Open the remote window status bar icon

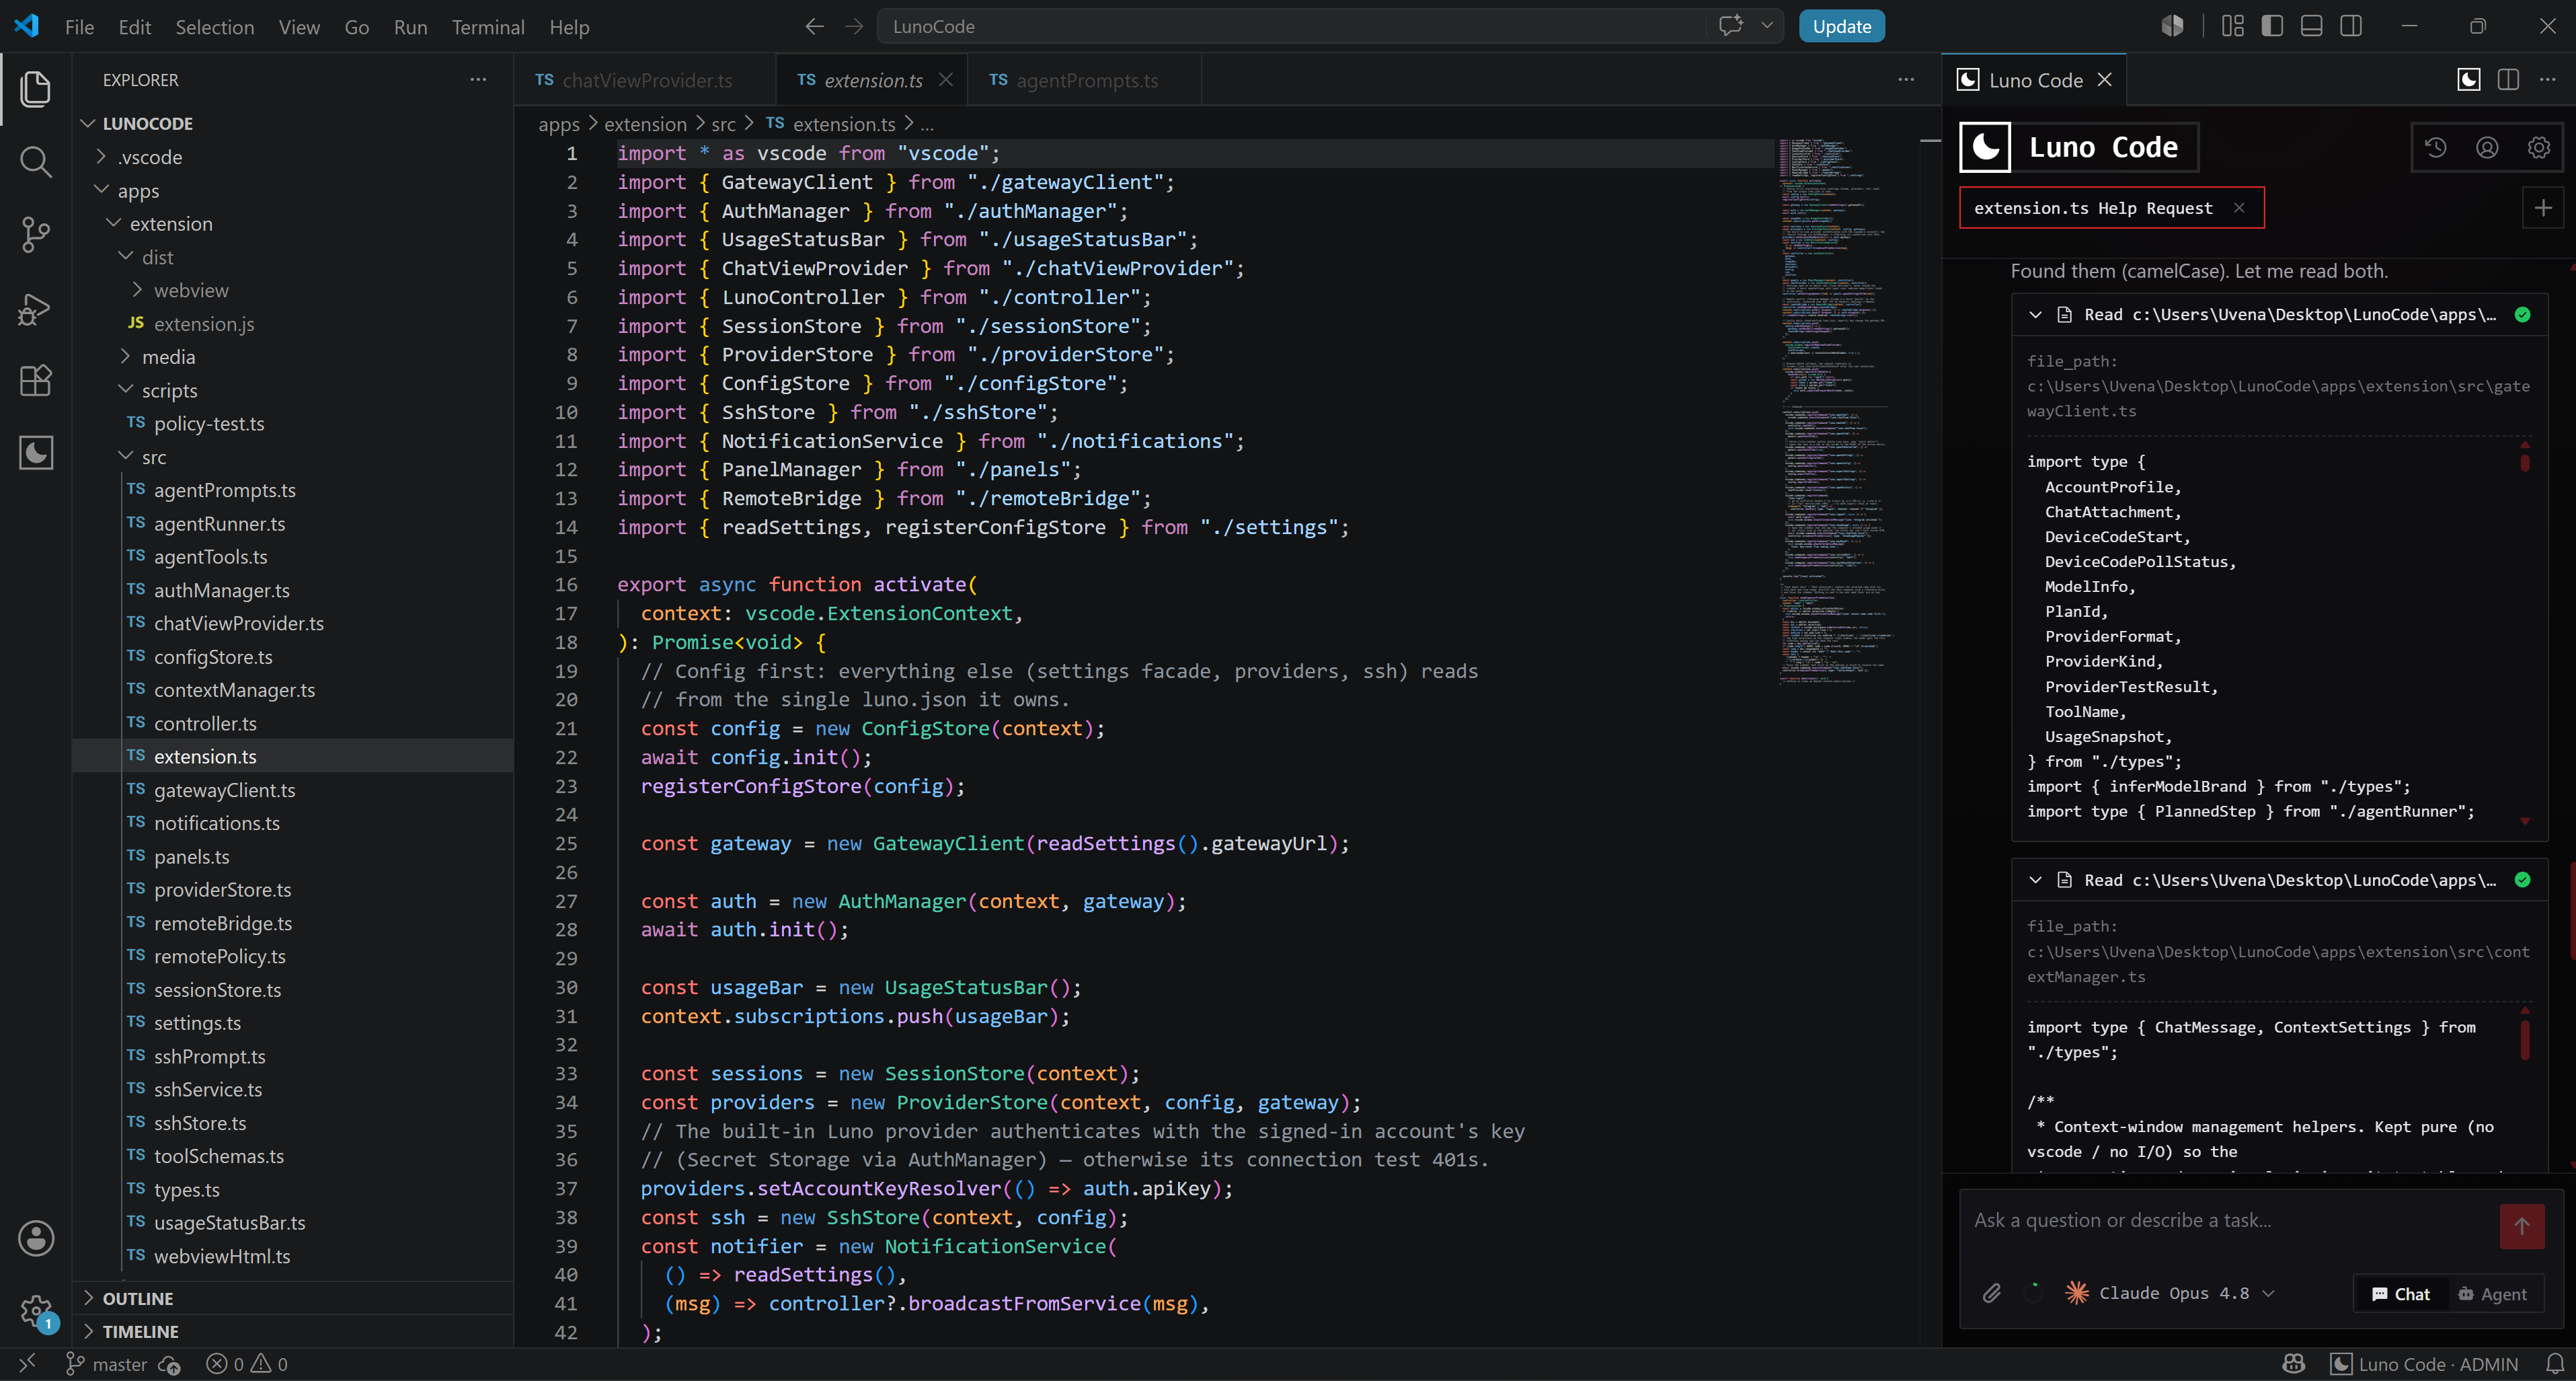point(27,1363)
